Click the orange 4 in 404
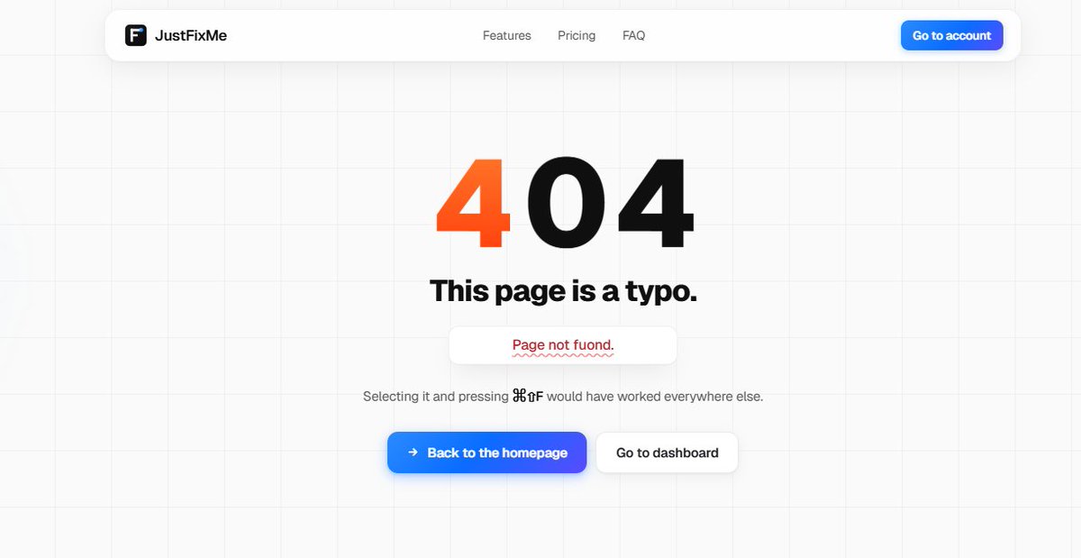The height and width of the screenshot is (558, 1081). point(474,205)
